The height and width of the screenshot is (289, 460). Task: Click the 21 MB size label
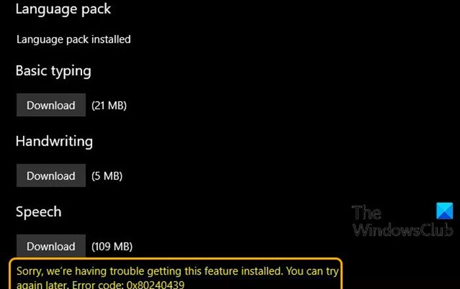pyautogui.click(x=109, y=106)
